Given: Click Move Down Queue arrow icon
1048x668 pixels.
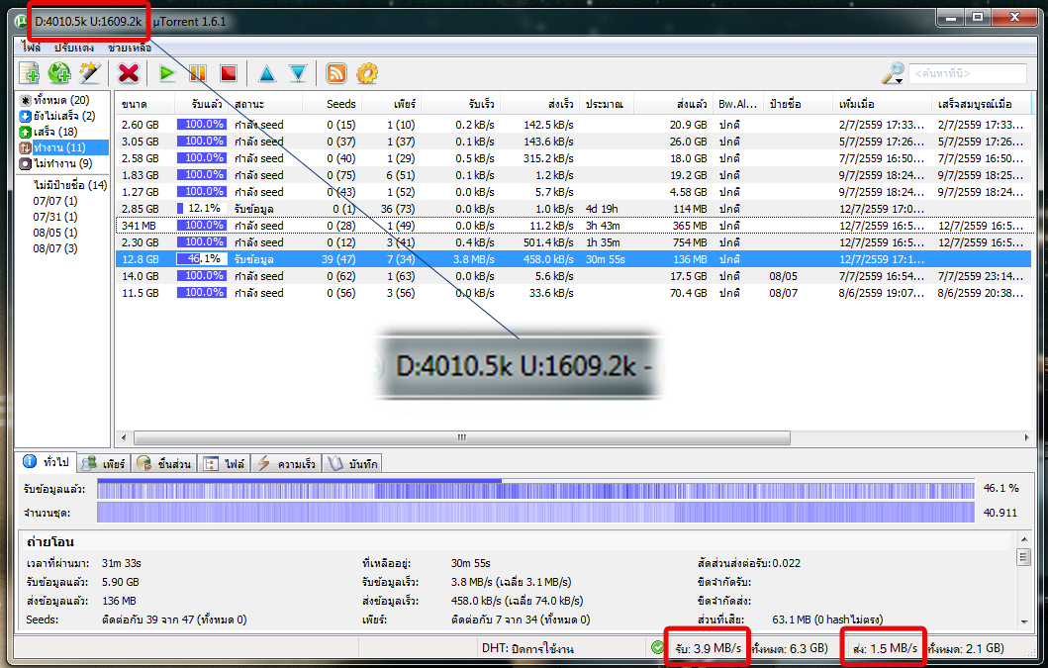Looking at the screenshot, I should coord(298,73).
